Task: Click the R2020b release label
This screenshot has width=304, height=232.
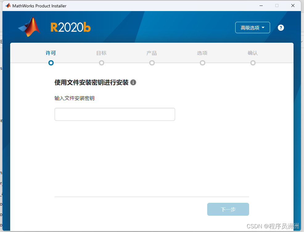Action: [71, 27]
